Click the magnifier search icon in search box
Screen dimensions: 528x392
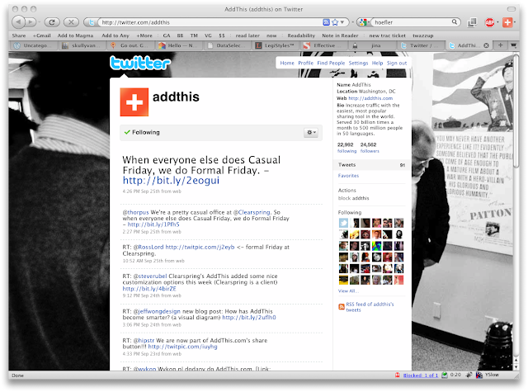coord(455,22)
